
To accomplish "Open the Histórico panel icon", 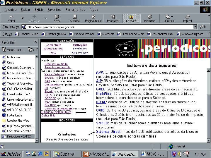I will tap(149, 18).
